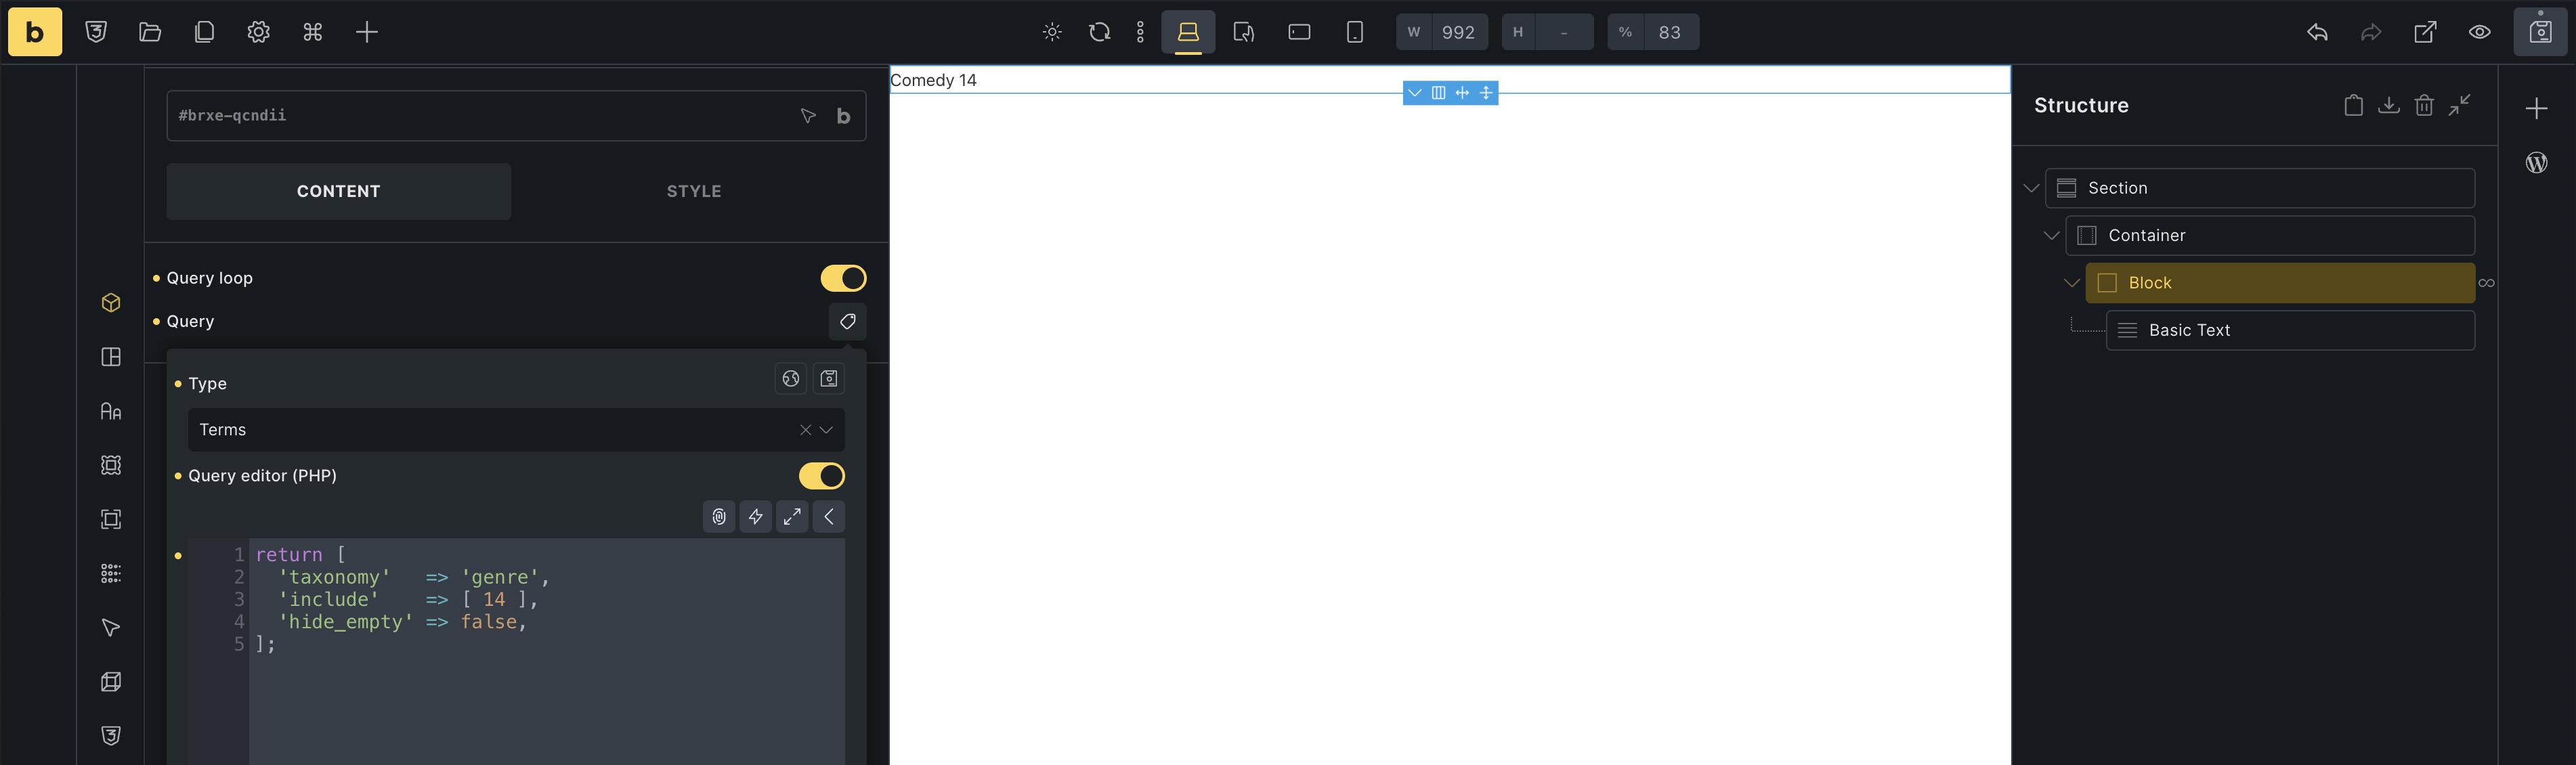Click the globe icon next to Type
Viewport: 2576px width, 765px height.
(x=791, y=378)
